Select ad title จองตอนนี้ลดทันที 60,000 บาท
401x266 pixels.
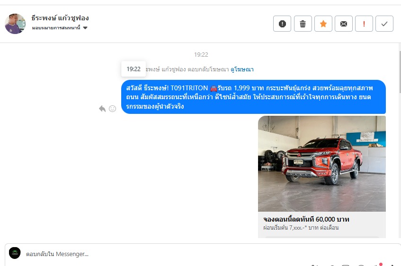(x=306, y=219)
